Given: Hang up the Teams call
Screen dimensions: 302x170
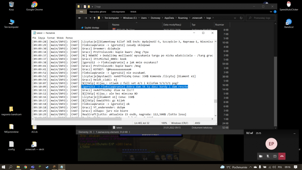Looking at the screenshot, I should 282,156.
